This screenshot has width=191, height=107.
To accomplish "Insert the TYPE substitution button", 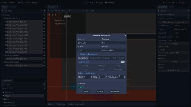I will click(117, 66).
